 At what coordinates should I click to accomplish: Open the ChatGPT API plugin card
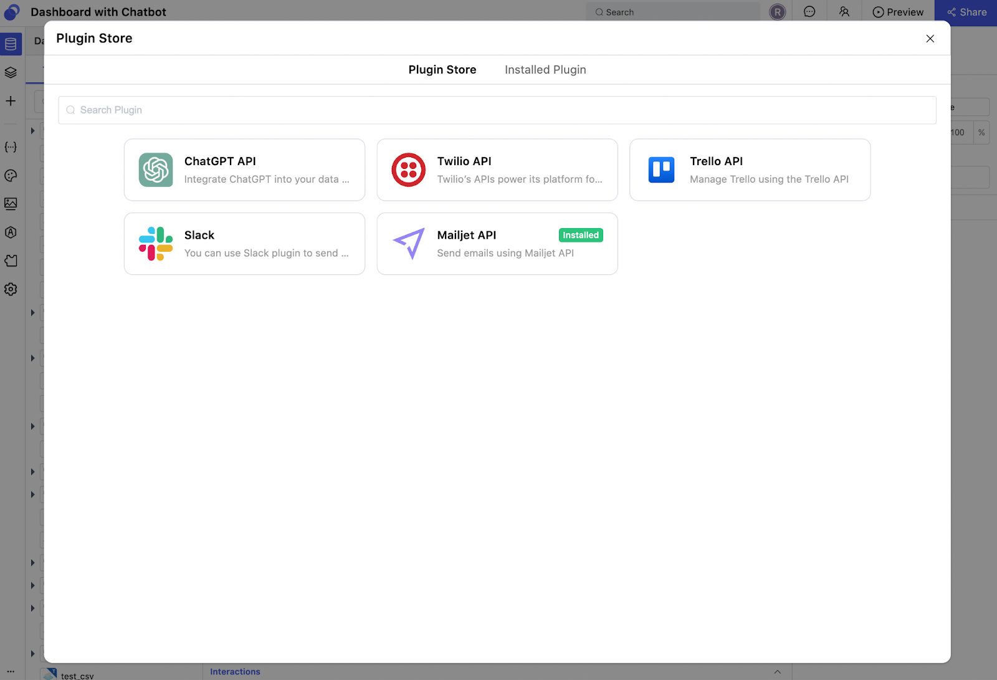coord(244,170)
